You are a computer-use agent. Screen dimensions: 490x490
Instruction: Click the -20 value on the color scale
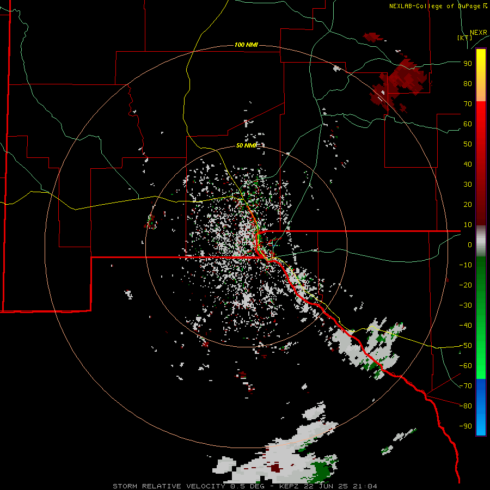pyautogui.click(x=465, y=285)
